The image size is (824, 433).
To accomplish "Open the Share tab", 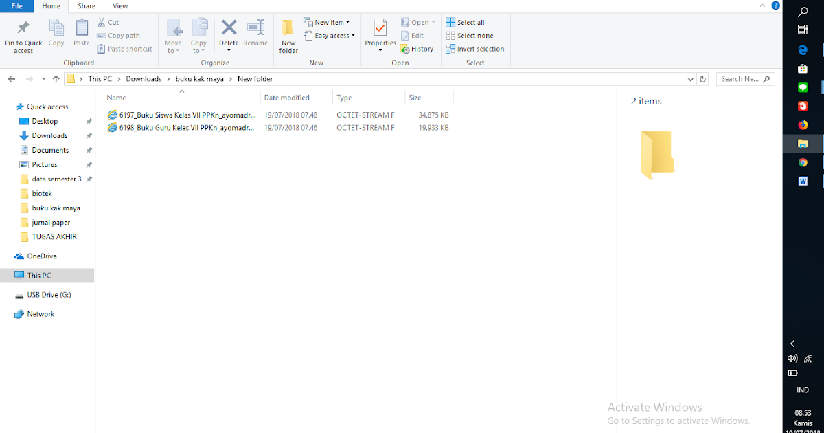I will [86, 5].
